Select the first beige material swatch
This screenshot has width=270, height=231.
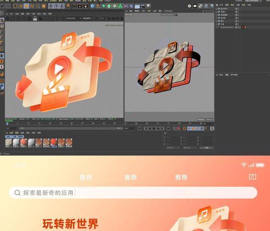[x=9, y=142]
